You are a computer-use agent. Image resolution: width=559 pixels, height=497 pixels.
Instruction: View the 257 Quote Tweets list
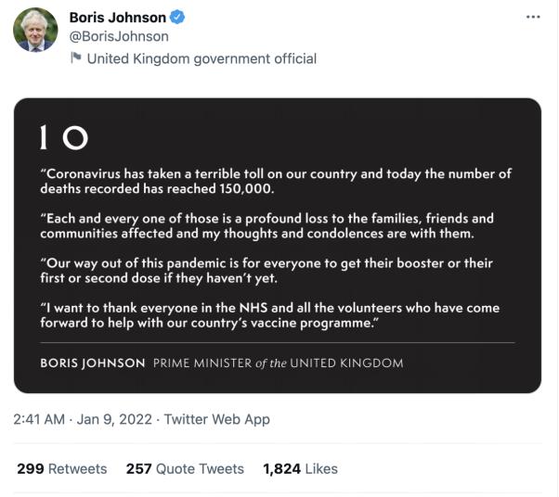pyautogui.click(x=185, y=468)
